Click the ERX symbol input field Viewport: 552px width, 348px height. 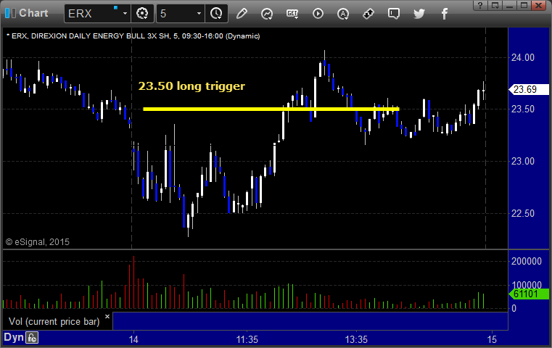93,13
